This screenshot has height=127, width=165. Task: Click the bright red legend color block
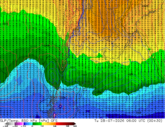(x=57, y=124)
